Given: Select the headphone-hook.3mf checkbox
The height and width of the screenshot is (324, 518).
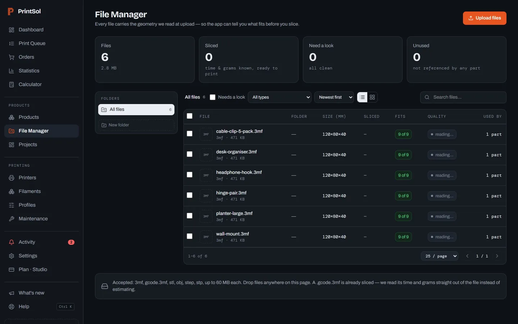Looking at the screenshot, I should point(190,175).
